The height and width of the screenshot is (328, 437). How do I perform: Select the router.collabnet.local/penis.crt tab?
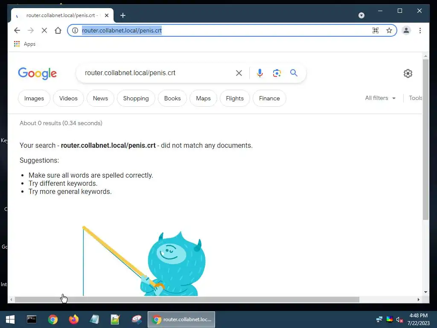pyautogui.click(x=62, y=15)
